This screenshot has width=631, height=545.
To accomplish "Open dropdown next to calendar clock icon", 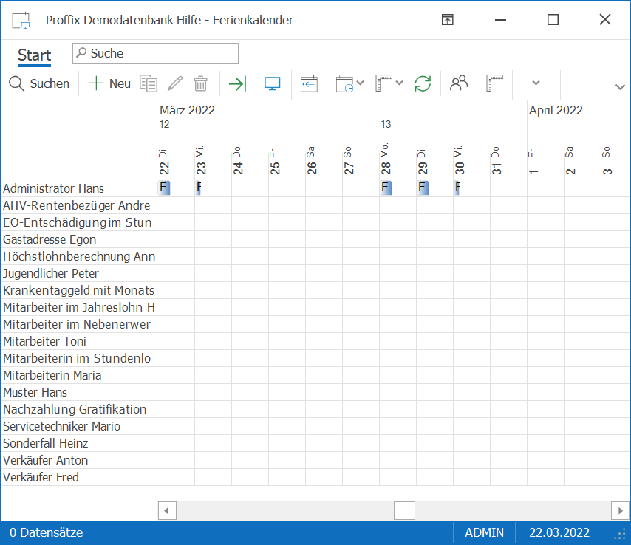I will pyautogui.click(x=360, y=83).
